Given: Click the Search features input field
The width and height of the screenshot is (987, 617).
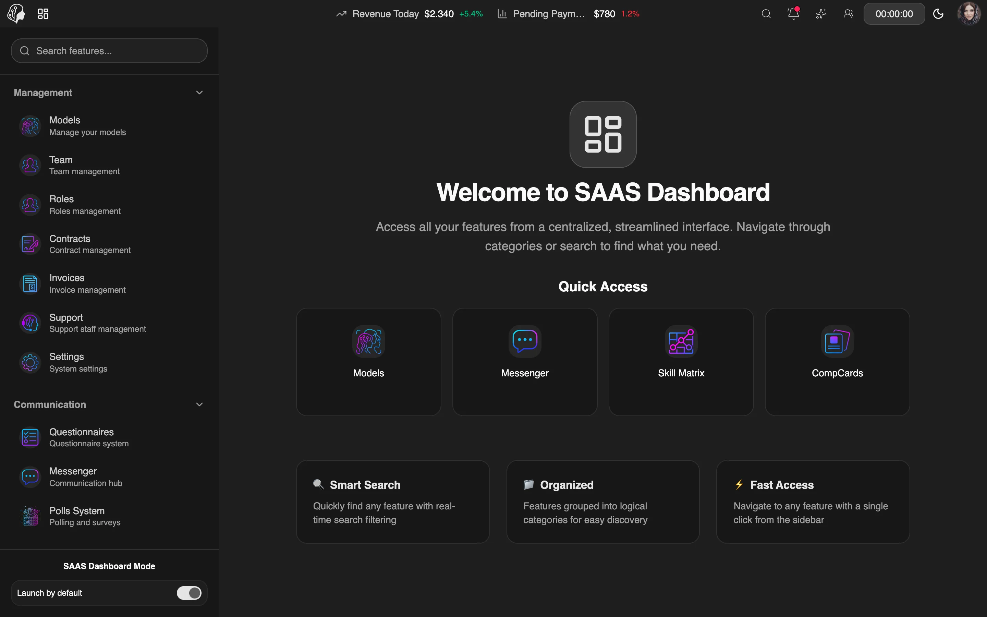Looking at the screenshot, I should (109, 51).
